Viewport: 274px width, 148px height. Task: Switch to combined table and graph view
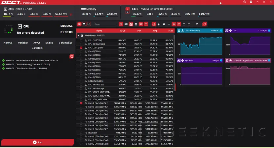tap(79, 24)
